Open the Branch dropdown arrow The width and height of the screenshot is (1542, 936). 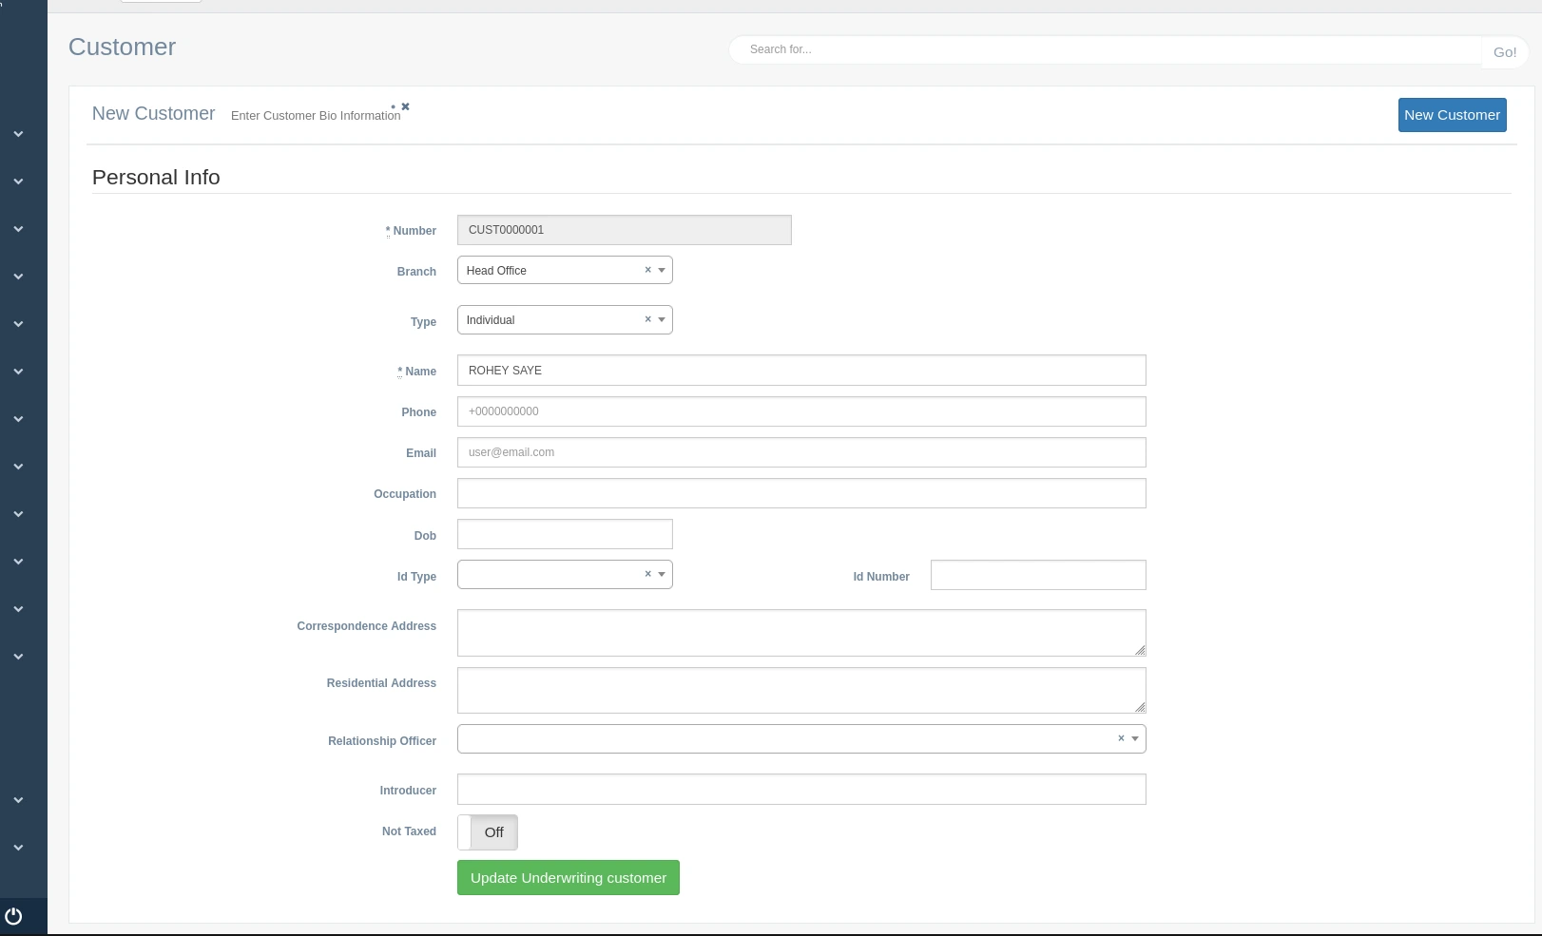coord(662,270)
